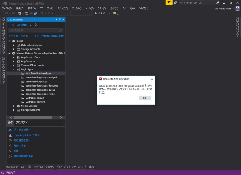
Task: Collapse the Microsoft Azure Sponsorship node
Action: 9,53
